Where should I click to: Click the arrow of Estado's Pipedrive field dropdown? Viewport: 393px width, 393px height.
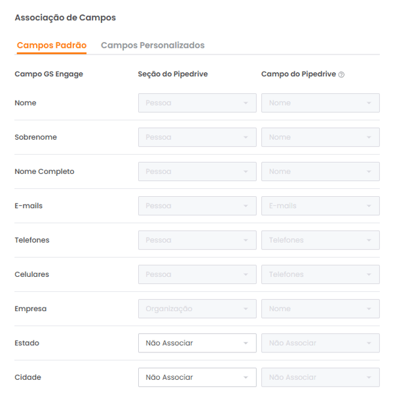coord(369,343)
